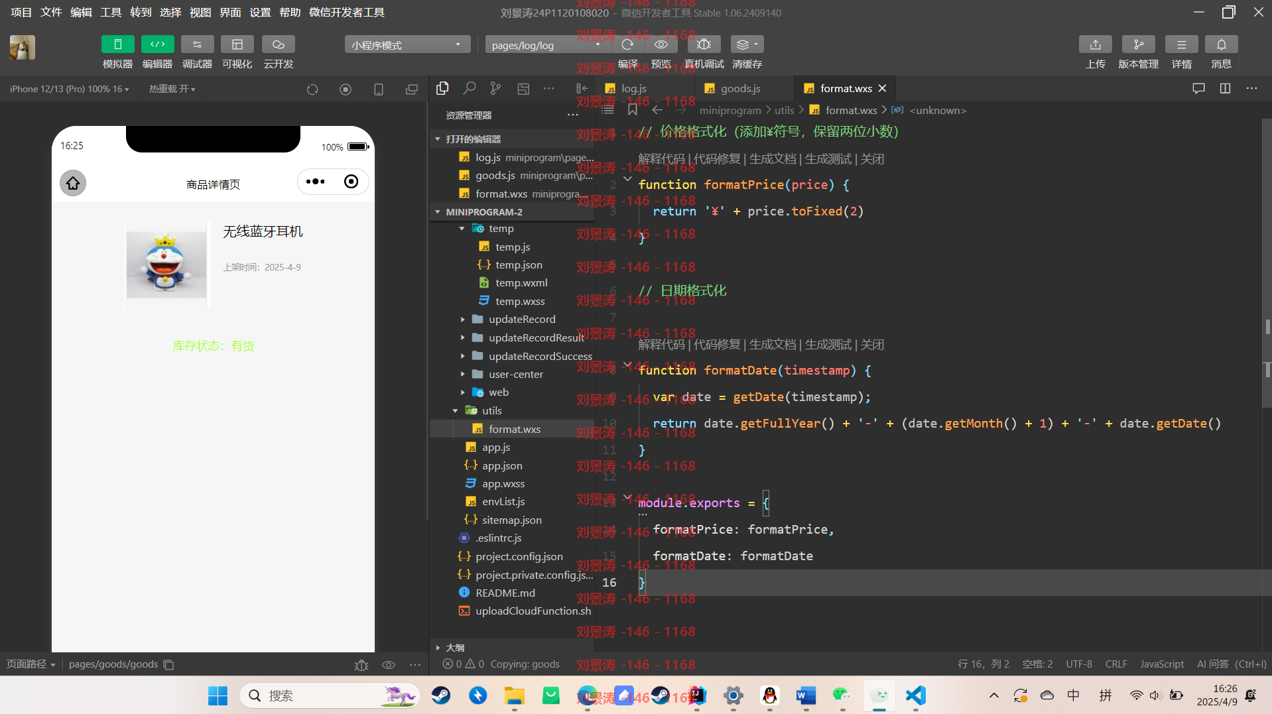The height and width of the screenshot is (714, 1272).
Task: Open the visualization tool
Action: tap(237, 44)
